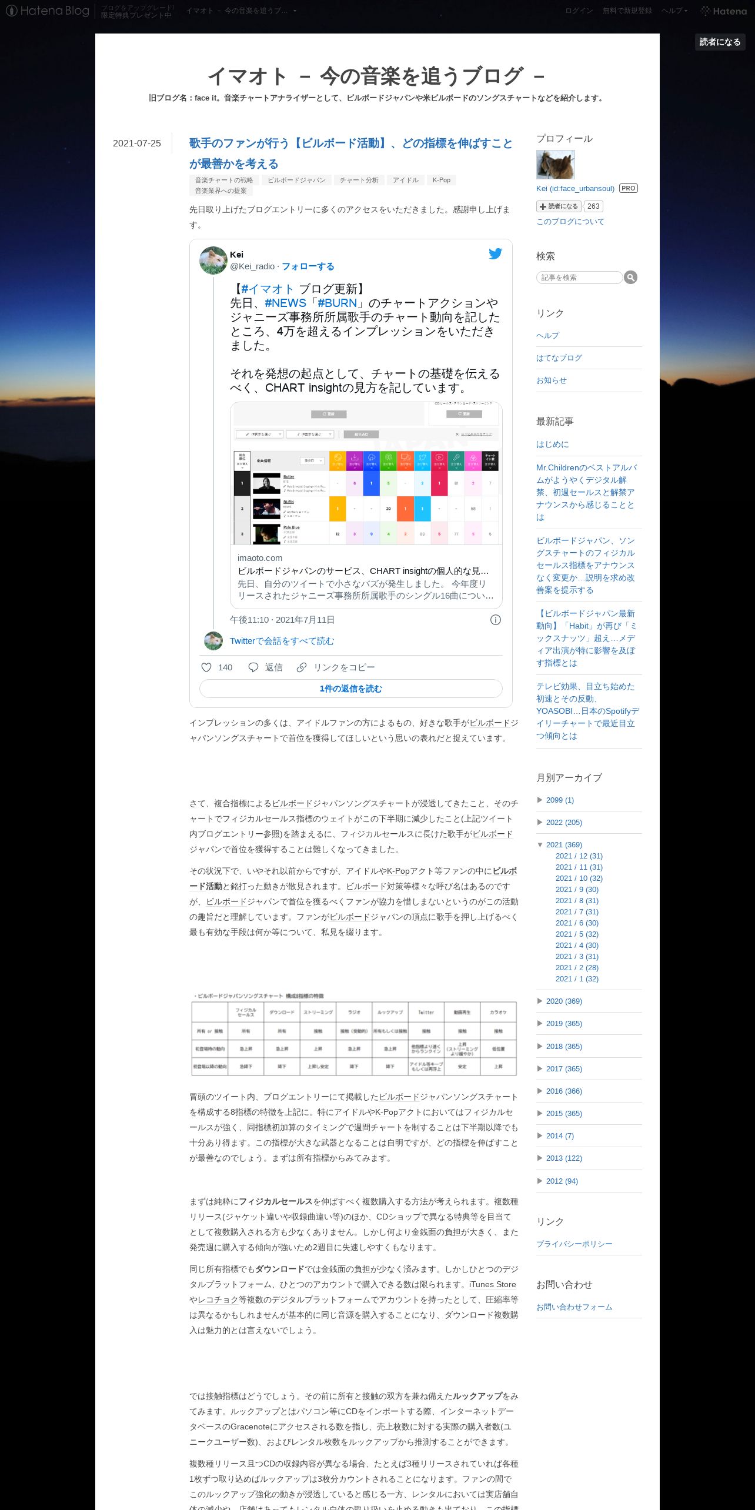The image size is (755, 1510).
Task: Open the imaoto.com link card in tweet
Action: click(366, 505)
